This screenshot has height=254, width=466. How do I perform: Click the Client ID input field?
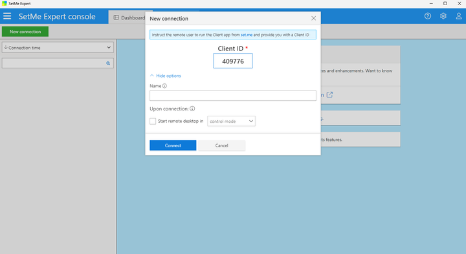point(233,61)
